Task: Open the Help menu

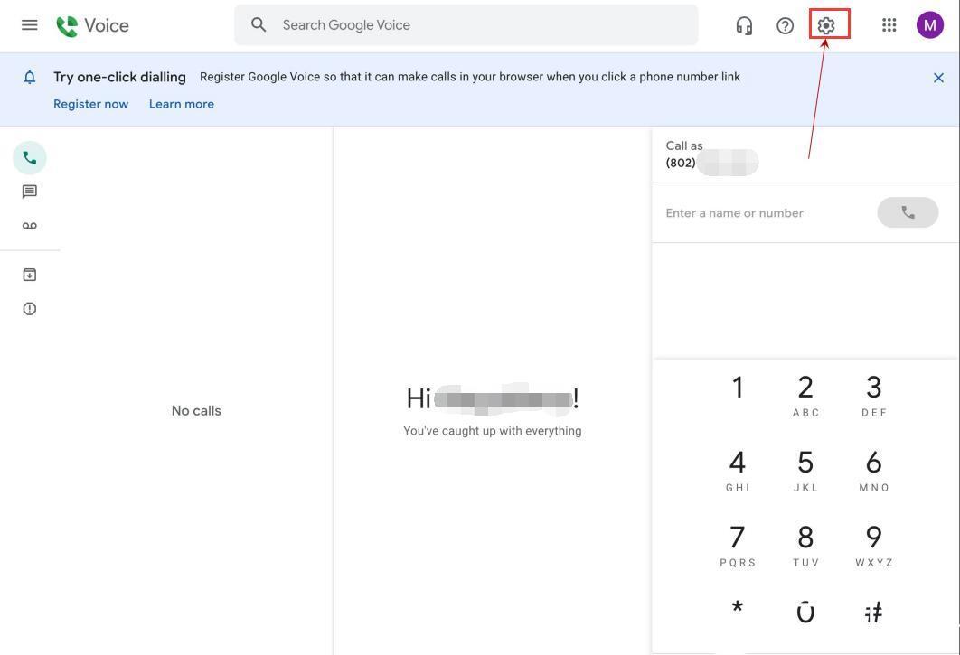Action: pyautogui.click(x=784, y=24)
